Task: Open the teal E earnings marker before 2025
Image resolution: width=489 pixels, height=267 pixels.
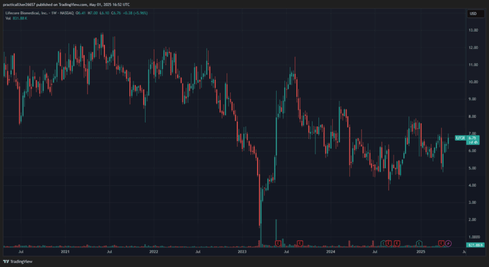Action: pyautogui.click(x=419, y=243)
